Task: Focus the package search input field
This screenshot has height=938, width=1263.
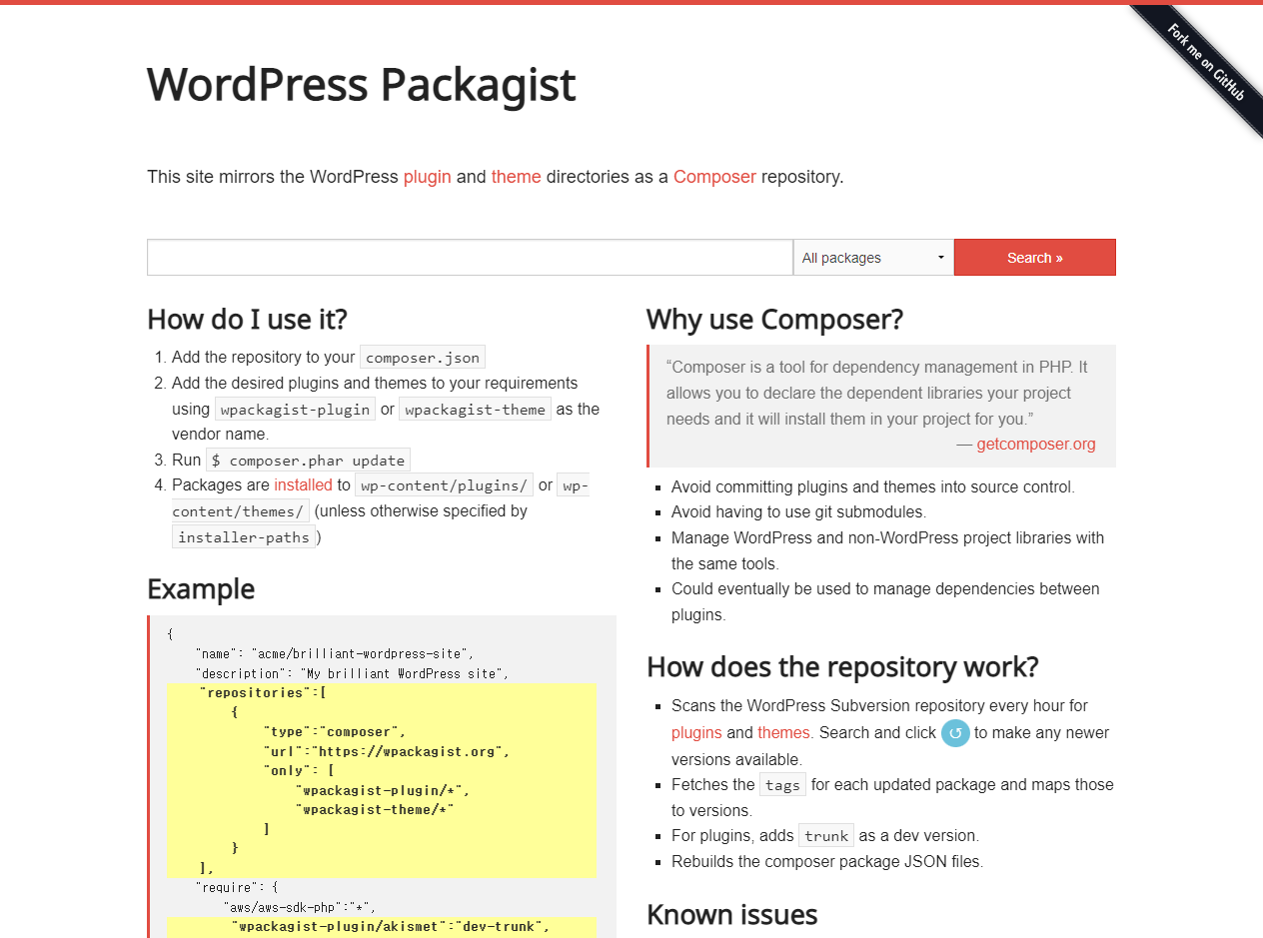Action: click(470, 258)
